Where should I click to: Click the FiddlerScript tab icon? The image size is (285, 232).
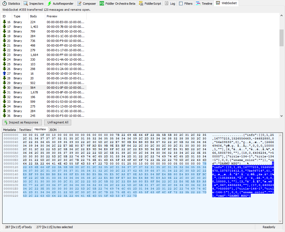pos(141,4)
